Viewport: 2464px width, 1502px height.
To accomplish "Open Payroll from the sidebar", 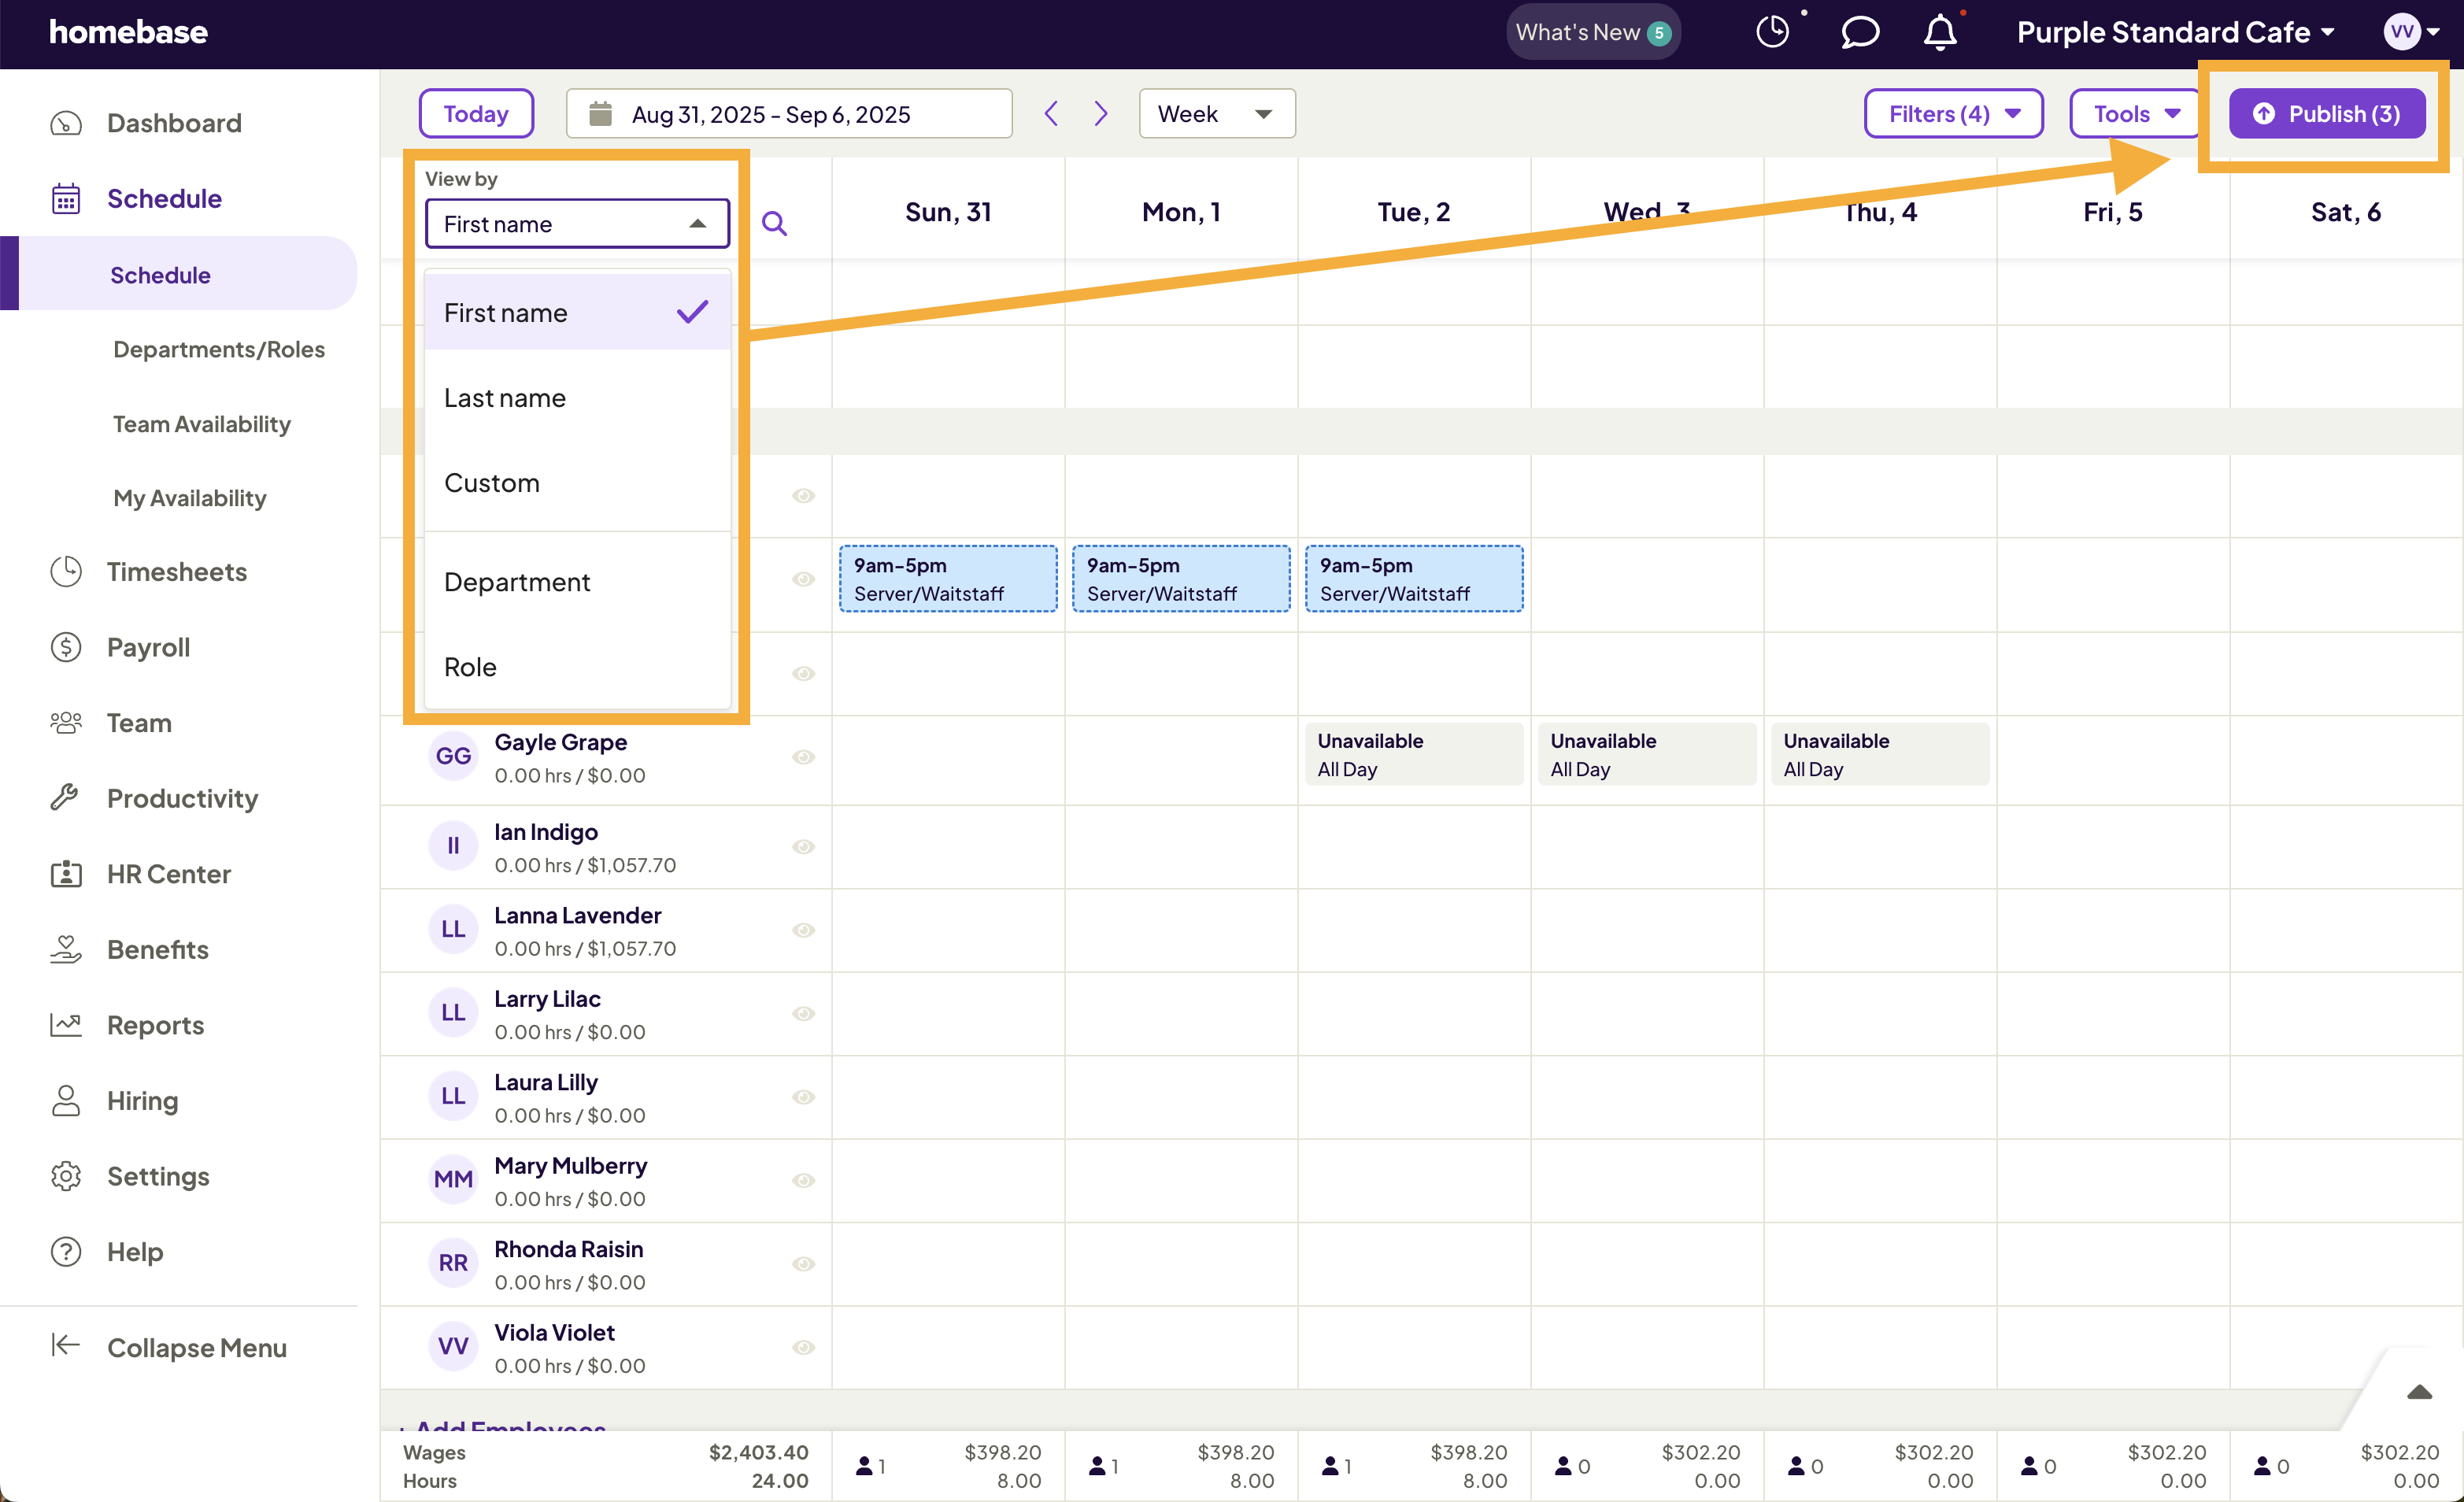I will [x=148, y=647].
